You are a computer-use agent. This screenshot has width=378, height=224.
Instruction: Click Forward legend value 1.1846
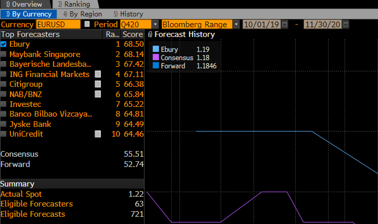(x=206, y=66)
